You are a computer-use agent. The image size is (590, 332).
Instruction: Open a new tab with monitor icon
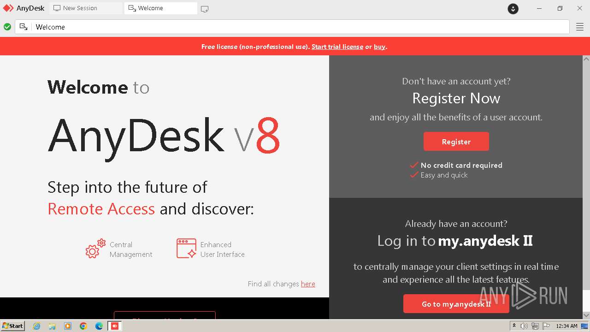tap(205, 9)
